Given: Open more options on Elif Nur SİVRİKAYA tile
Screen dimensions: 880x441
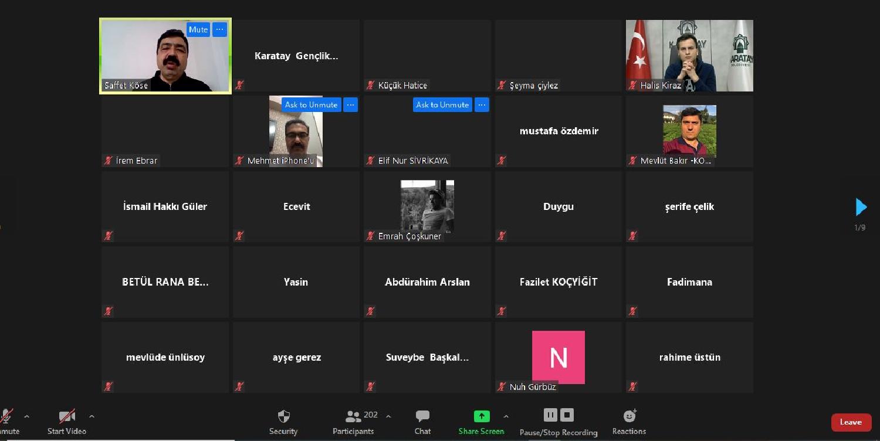Looking at the screenshot, I should pos(482,105).
